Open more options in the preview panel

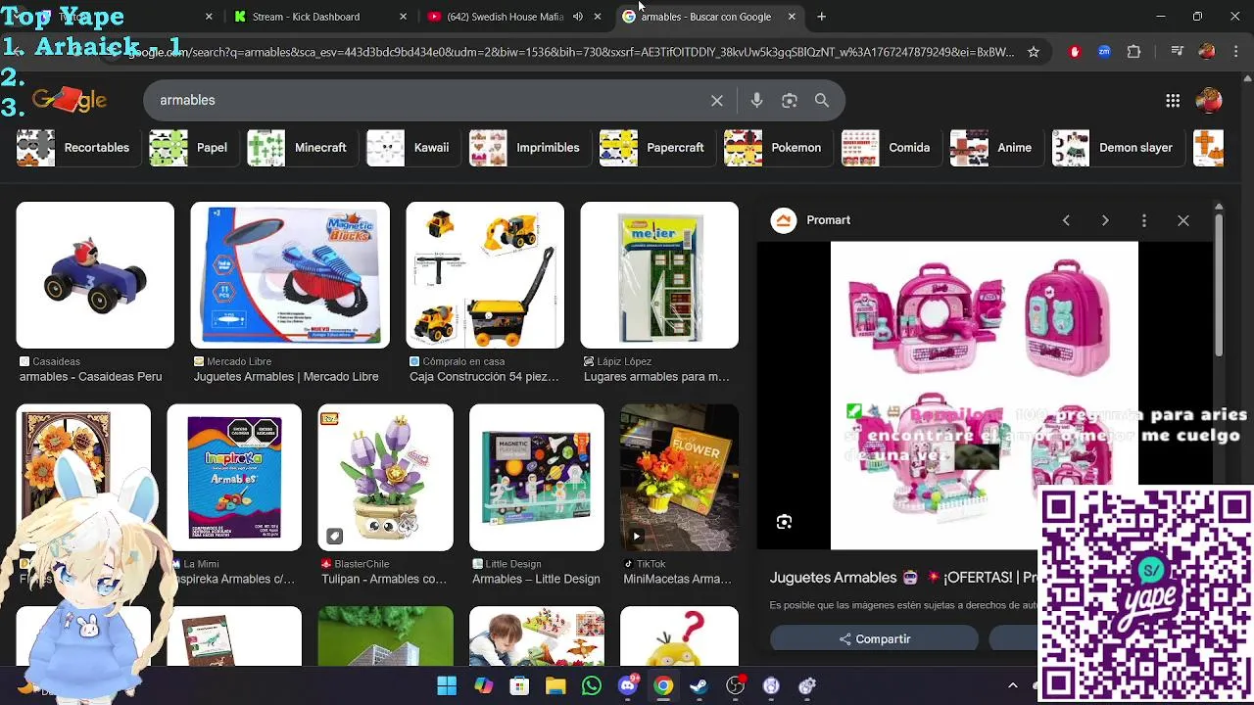pos(1144,220)
